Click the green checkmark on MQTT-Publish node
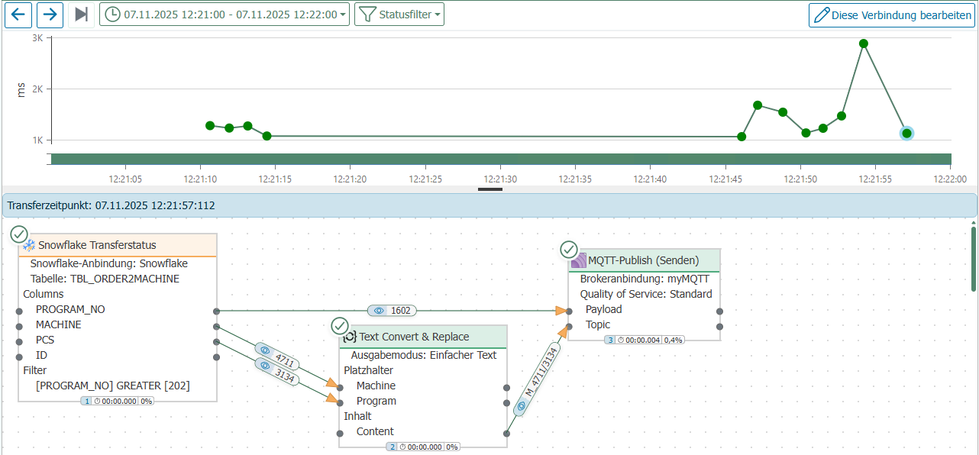Viewport: 979px width, 455px height. [569, 250]
